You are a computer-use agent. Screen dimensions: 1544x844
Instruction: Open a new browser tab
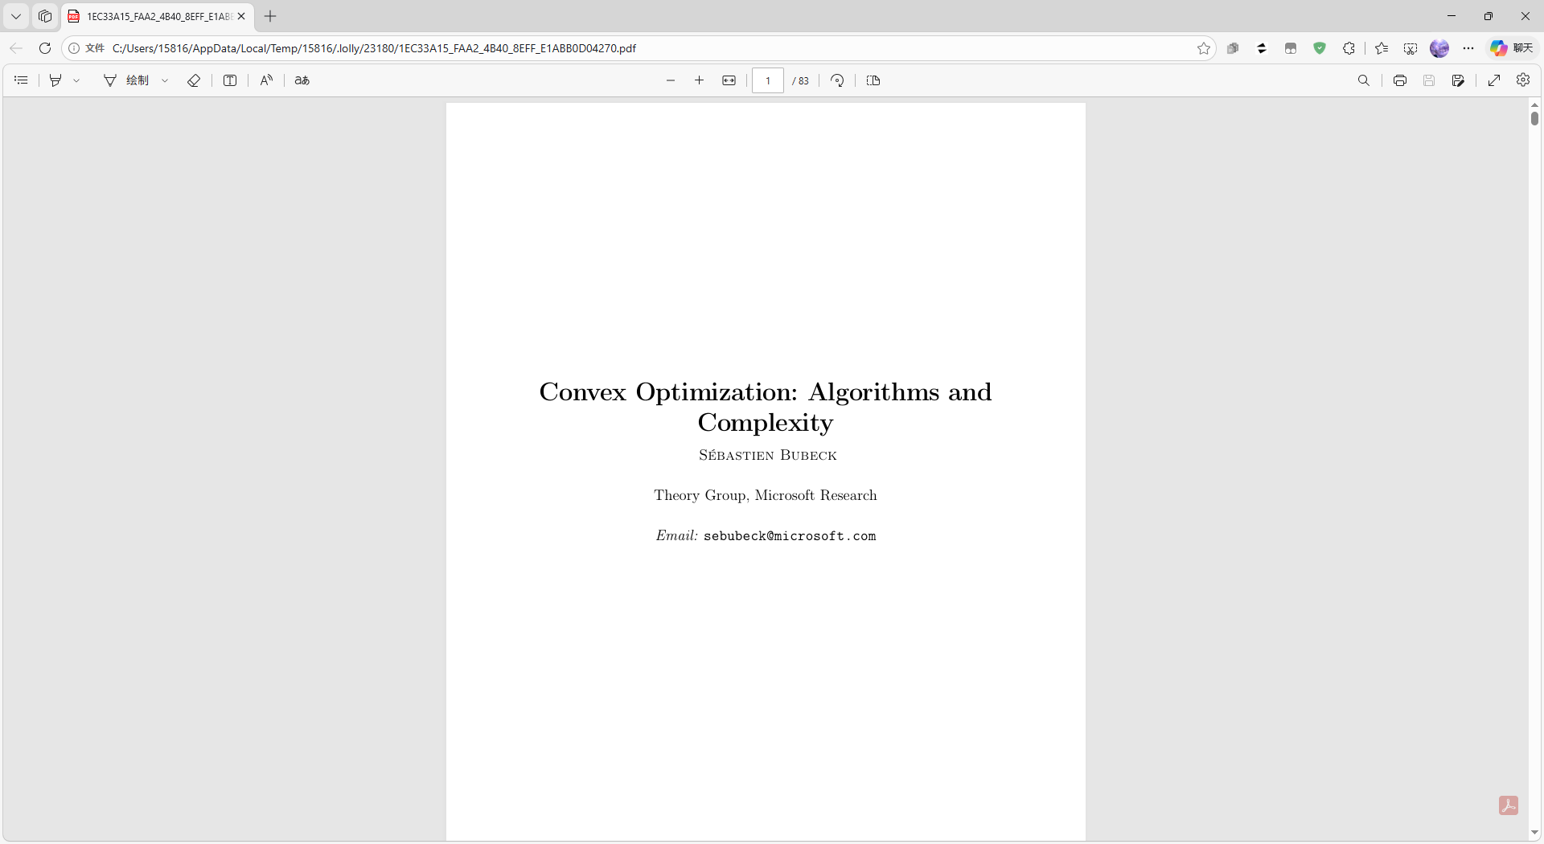[270, 16]
